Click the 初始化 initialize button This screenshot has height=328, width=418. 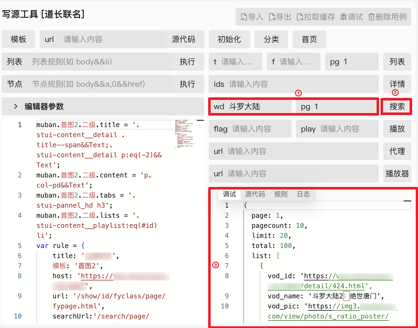pos(229,39)
